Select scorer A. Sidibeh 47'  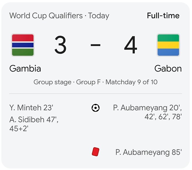pos(33,119)
